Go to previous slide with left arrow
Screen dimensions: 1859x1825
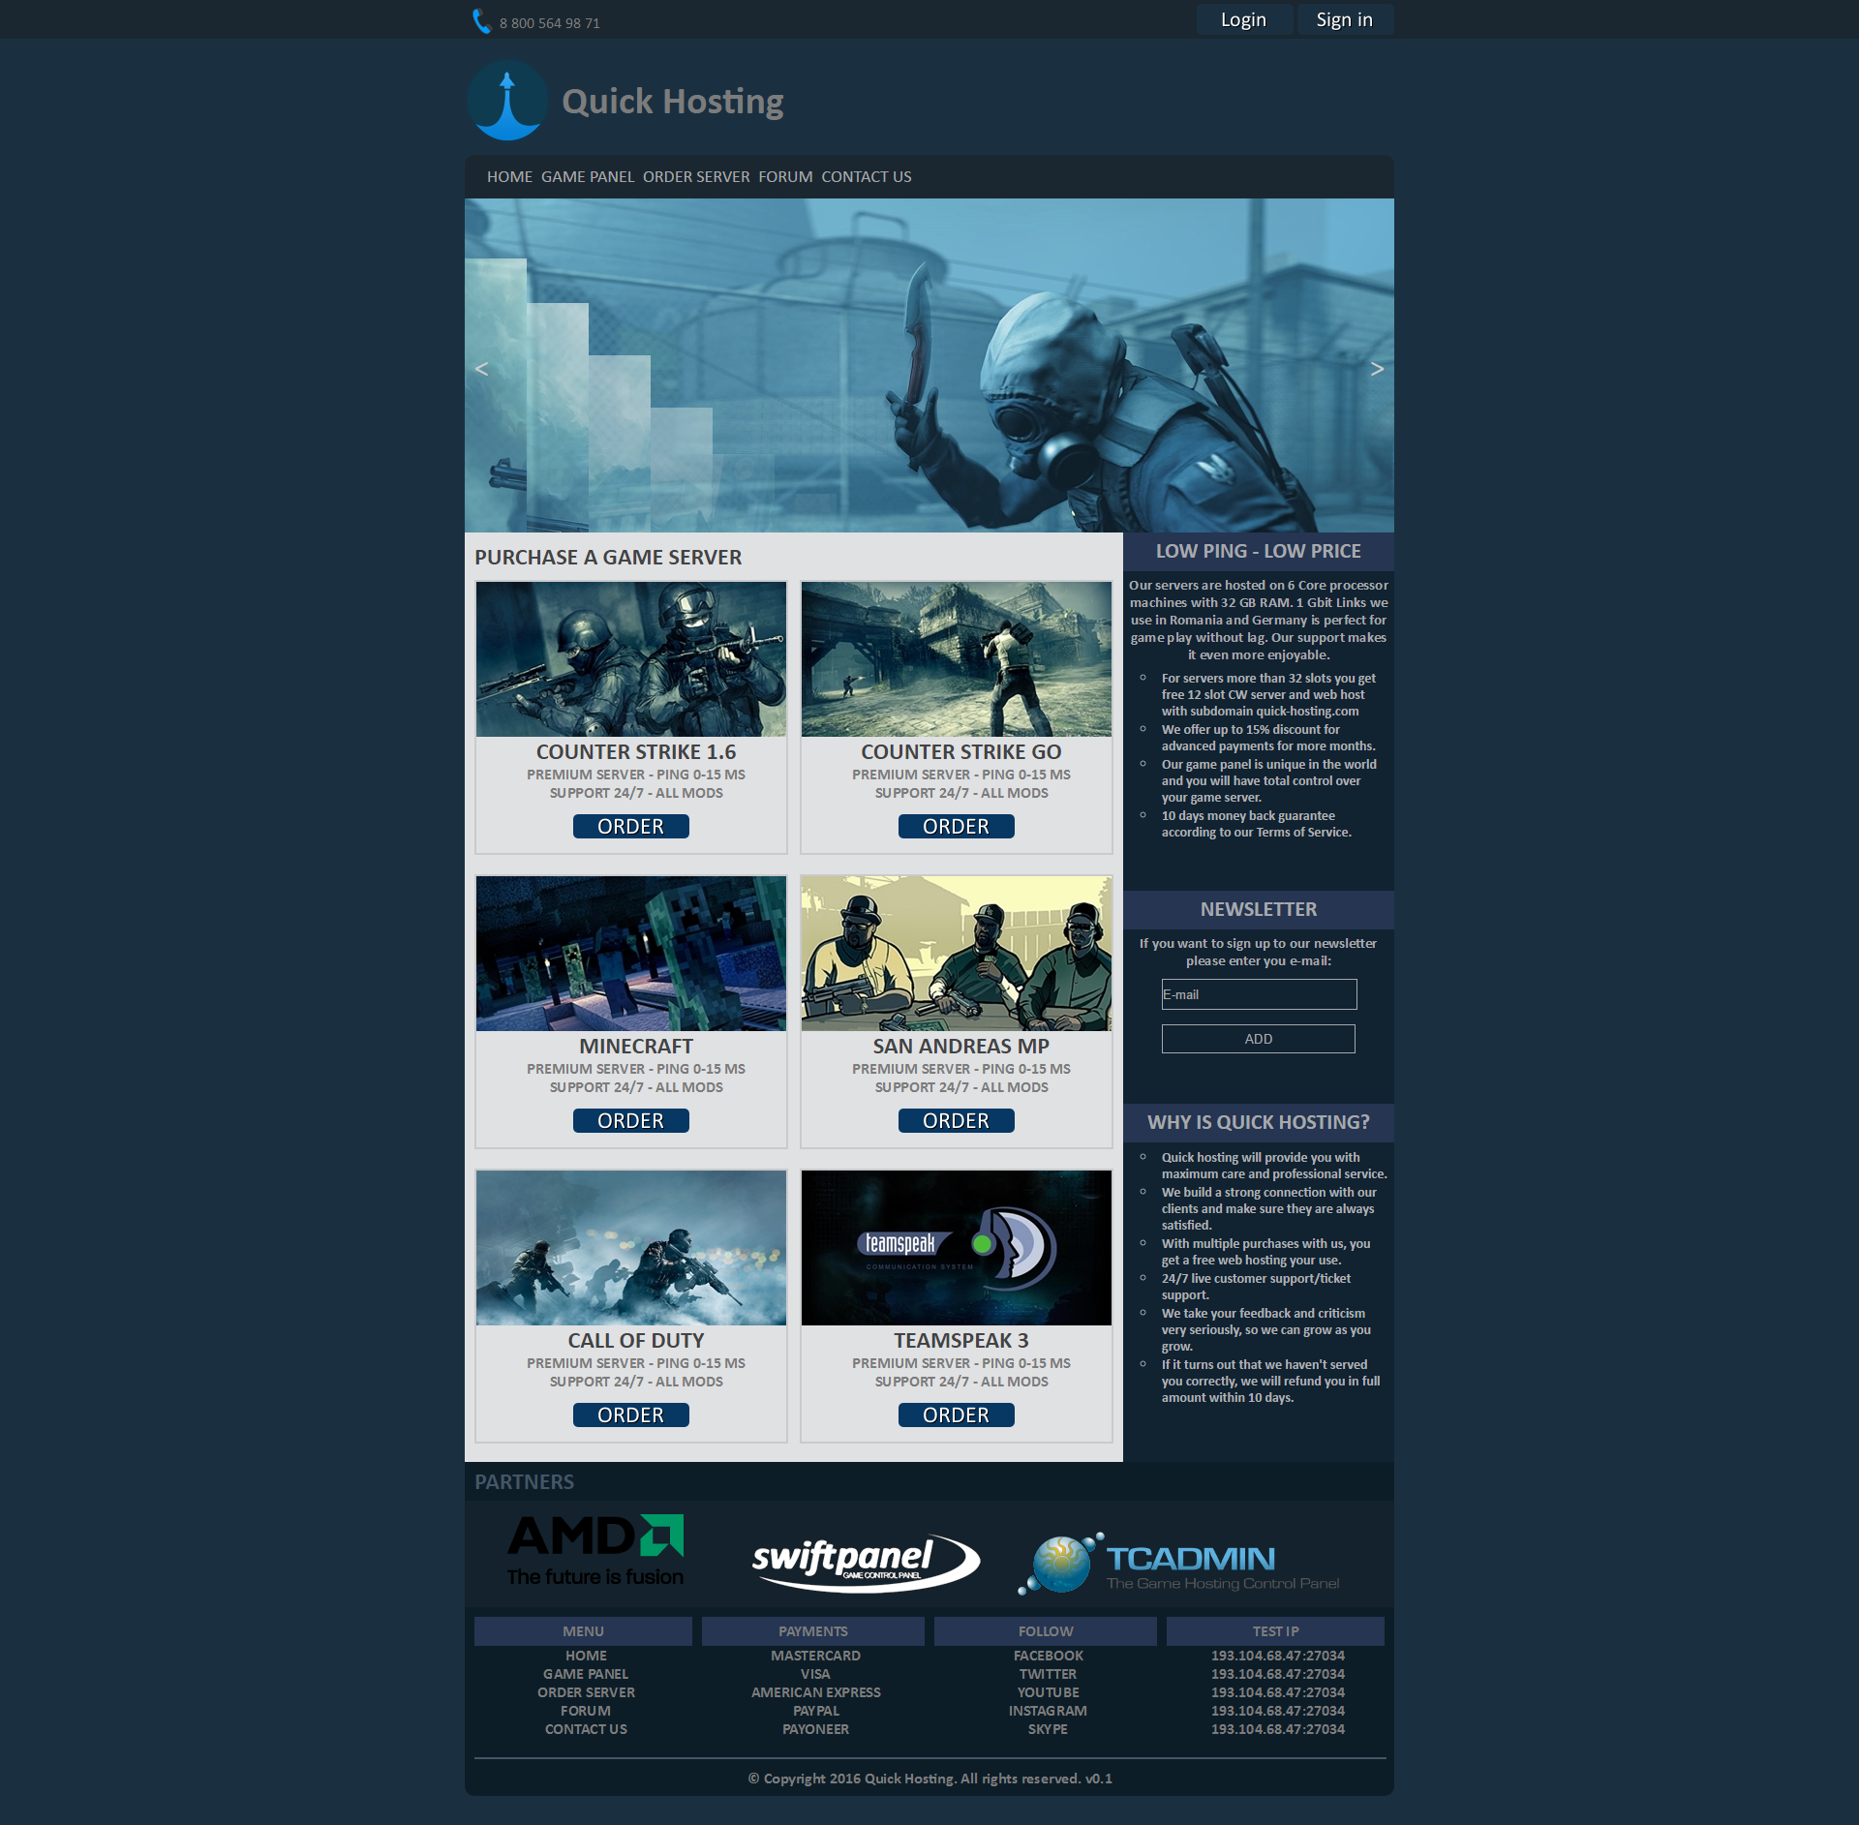tap(481, 369)
